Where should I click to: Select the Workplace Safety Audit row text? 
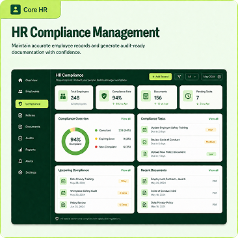(x=83, y=191)
